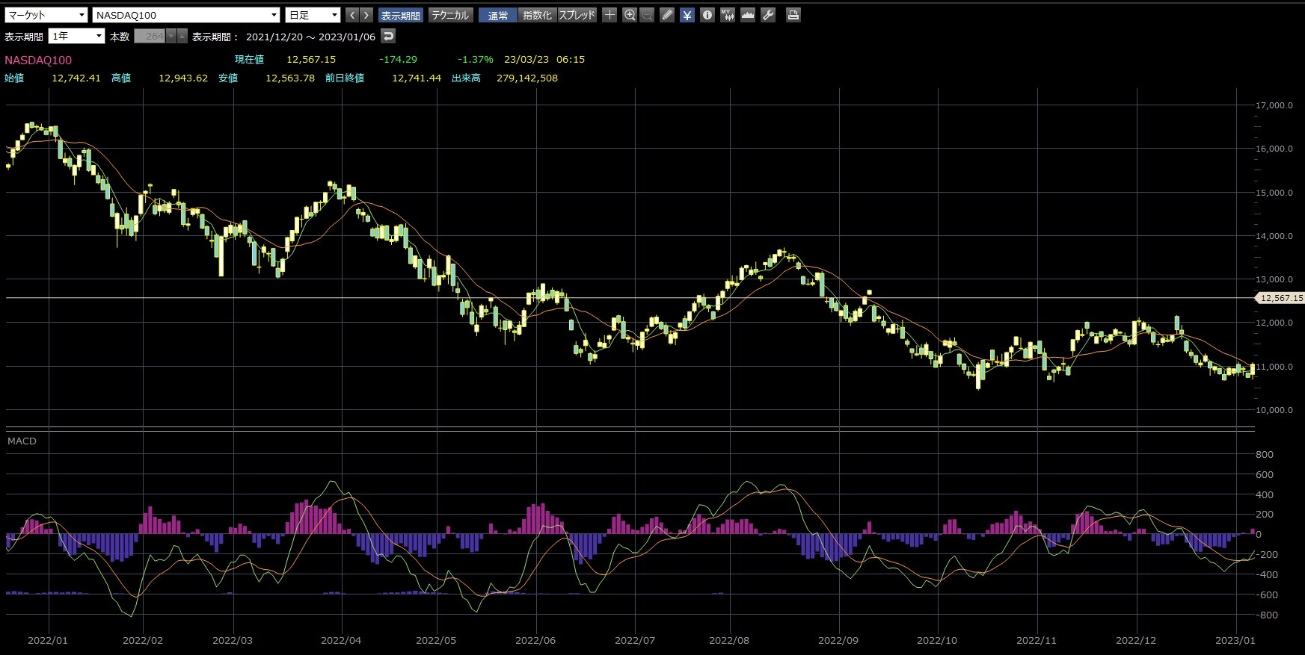Click the スプレッド button
The height and width of the screenshot is (655, 1305).
click(577, 15)
